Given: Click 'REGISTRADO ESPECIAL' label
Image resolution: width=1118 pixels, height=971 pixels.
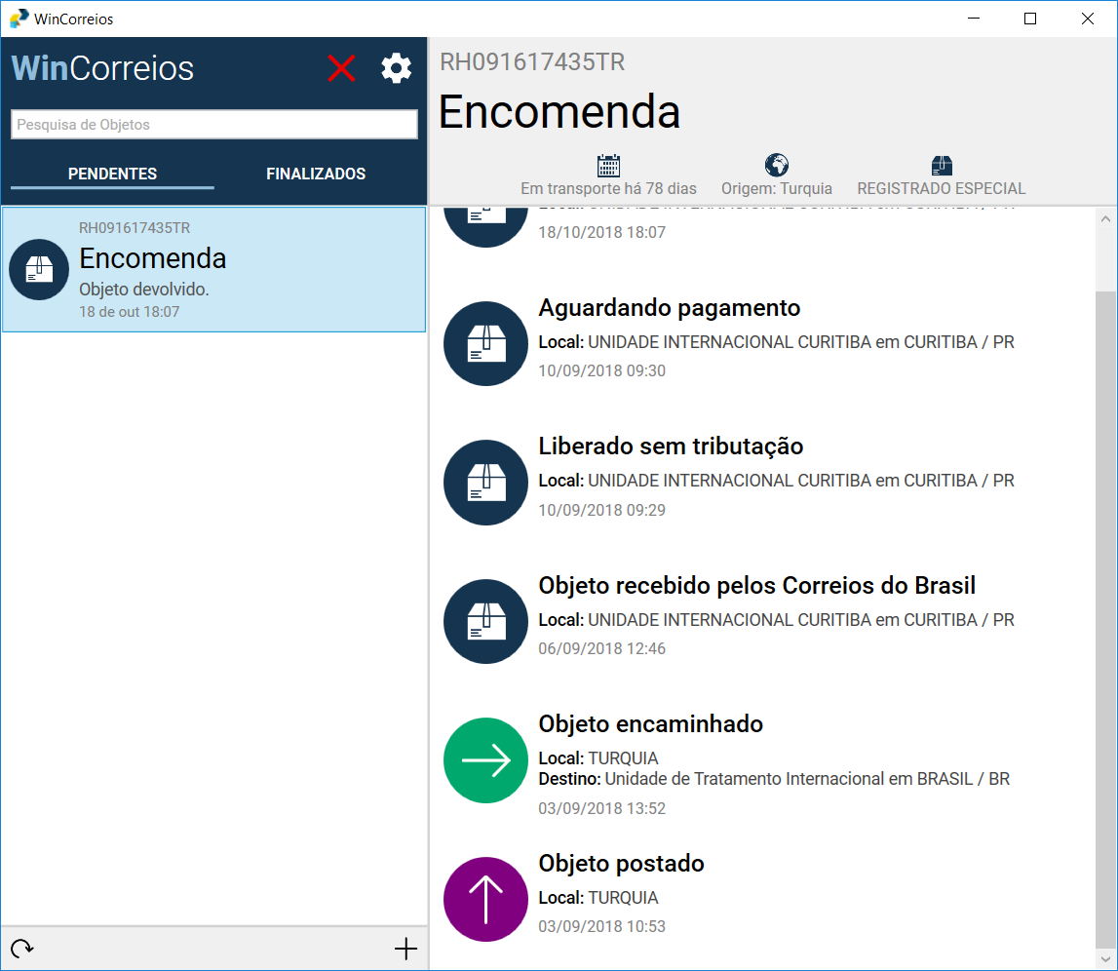Looking at the screenshot, I should (942, 188).
